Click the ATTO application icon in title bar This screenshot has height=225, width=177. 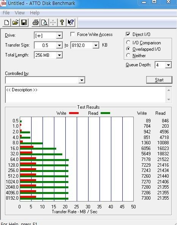coord(3,3)
